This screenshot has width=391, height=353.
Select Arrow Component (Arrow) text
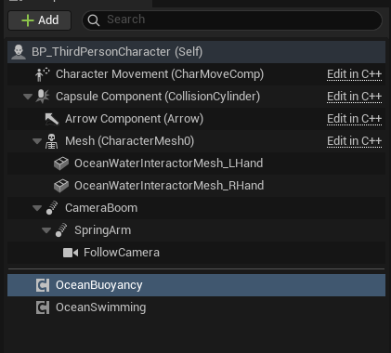point(134,119)
